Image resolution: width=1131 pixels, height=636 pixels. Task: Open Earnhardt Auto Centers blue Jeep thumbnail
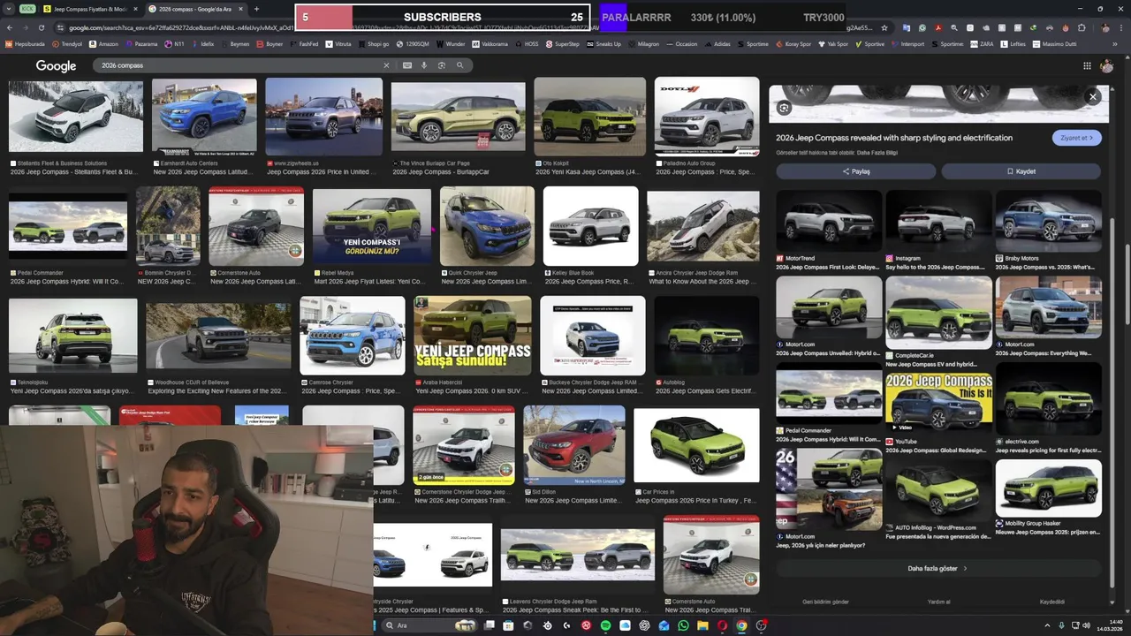[x=204, y=117]
